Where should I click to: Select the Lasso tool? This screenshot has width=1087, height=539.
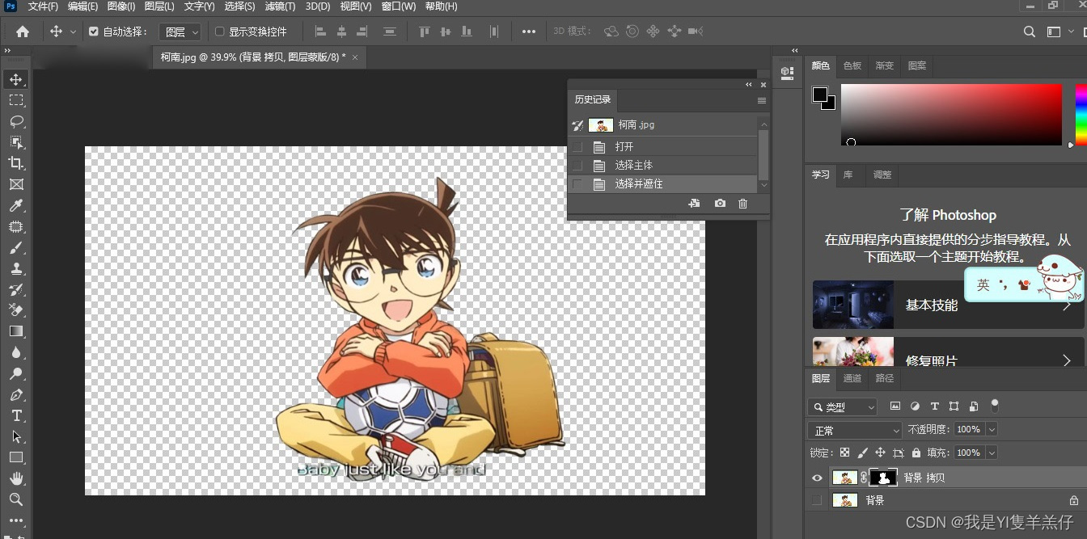point(16,121)
